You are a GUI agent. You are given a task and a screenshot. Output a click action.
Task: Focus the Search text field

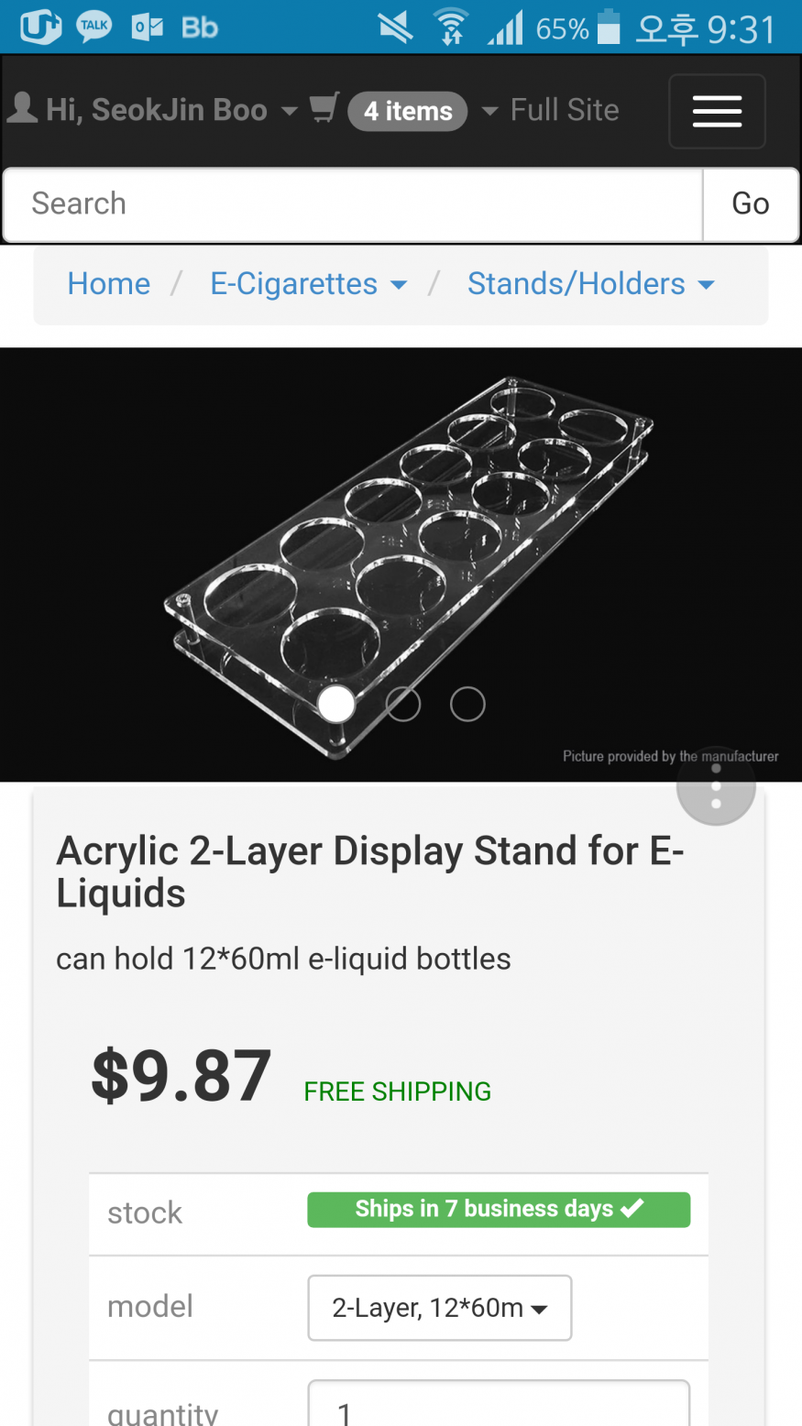click(x=353, y=203)
